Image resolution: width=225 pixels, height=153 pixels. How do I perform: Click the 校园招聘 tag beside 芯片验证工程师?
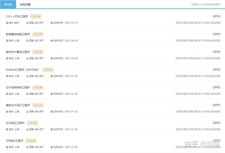tap(32, 123)
